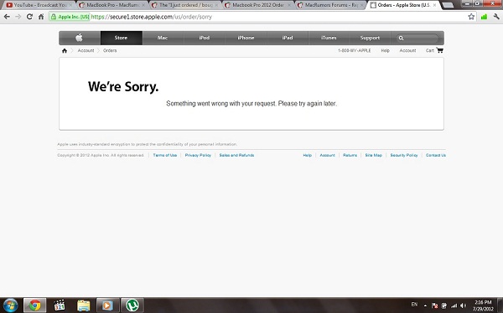Open the Site Map link
This screenshot has height=313, width=503.
374,155
